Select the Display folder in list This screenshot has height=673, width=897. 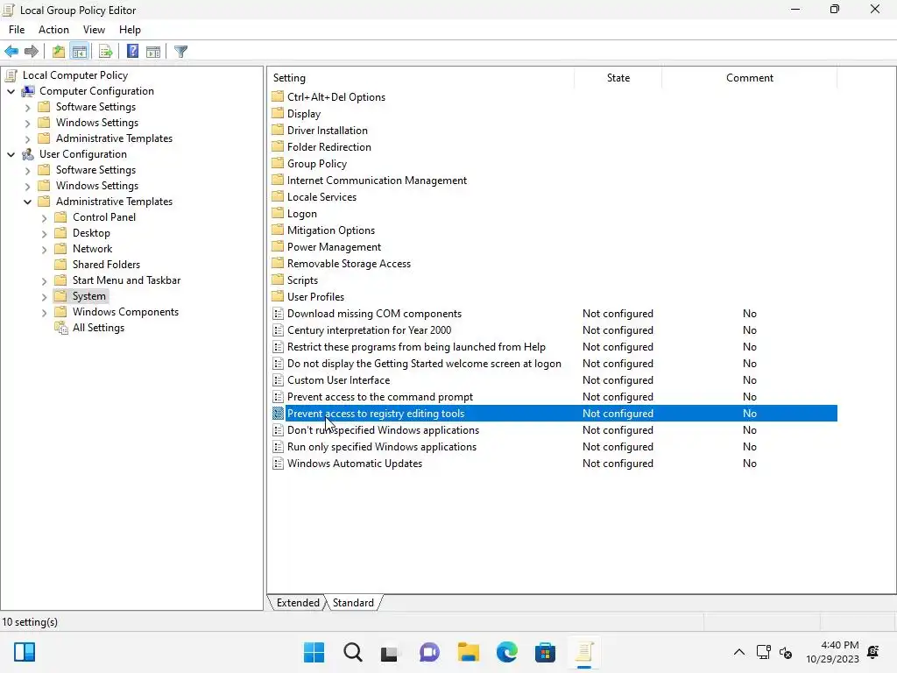click(x=304, y=114)
